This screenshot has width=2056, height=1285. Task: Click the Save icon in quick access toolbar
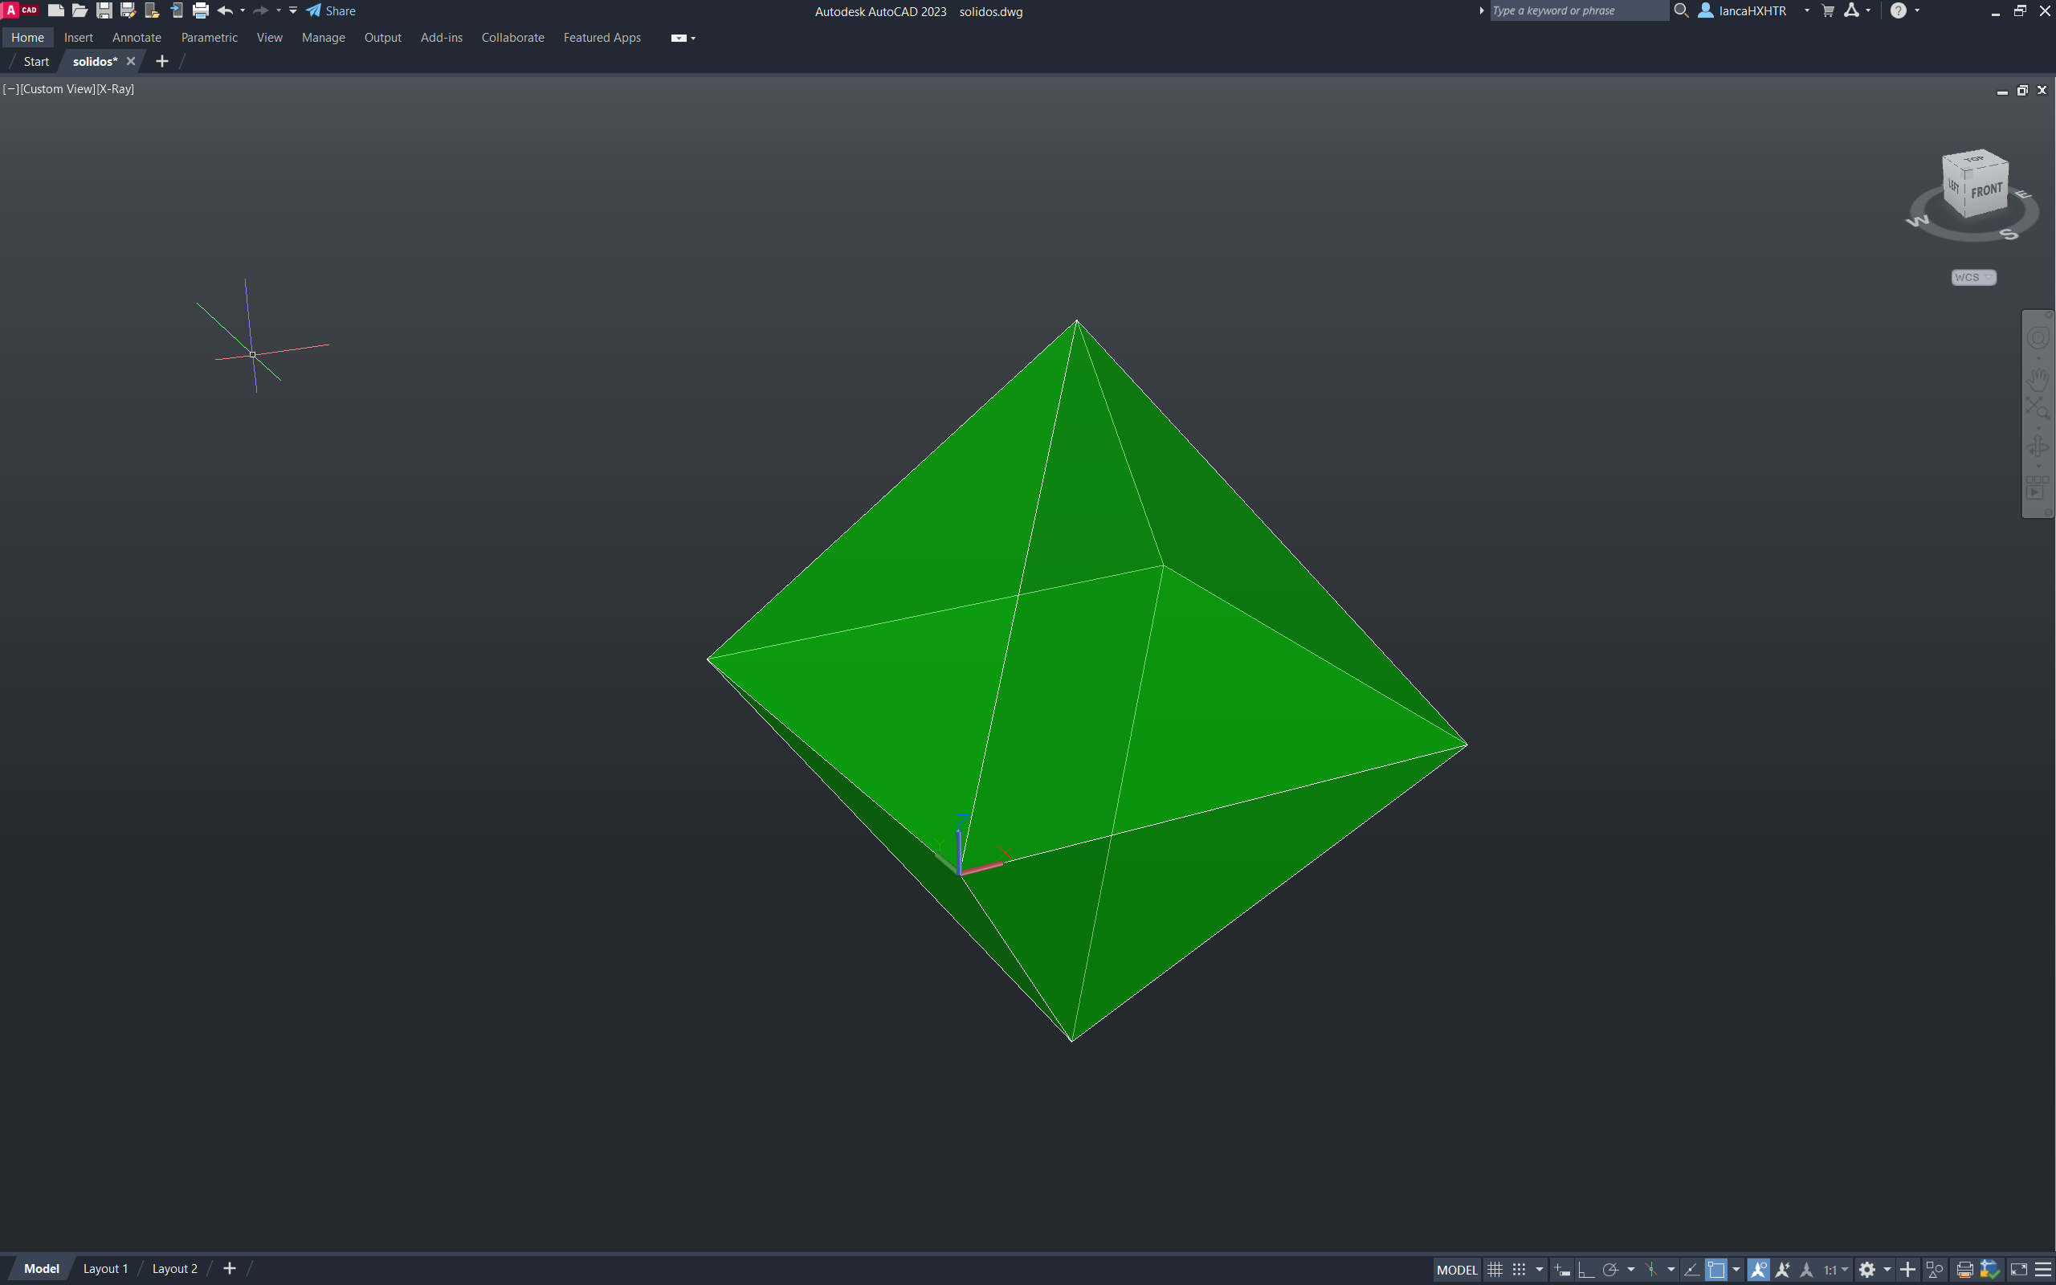[104, 11]
